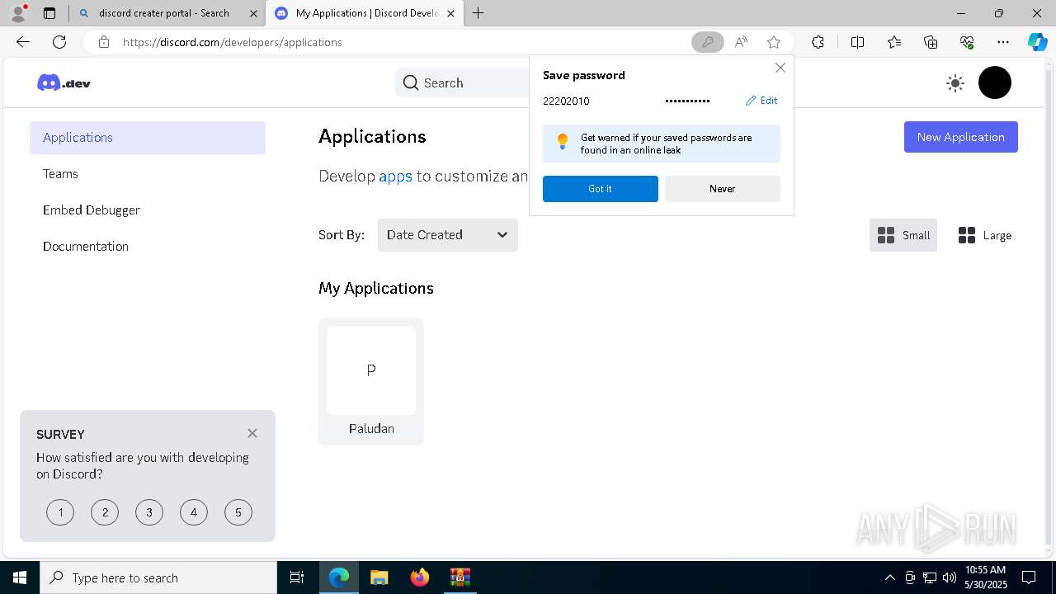Click Got it in Save password popup
This screenshot has width=1056, height=594.
click(x=600, y=189)
